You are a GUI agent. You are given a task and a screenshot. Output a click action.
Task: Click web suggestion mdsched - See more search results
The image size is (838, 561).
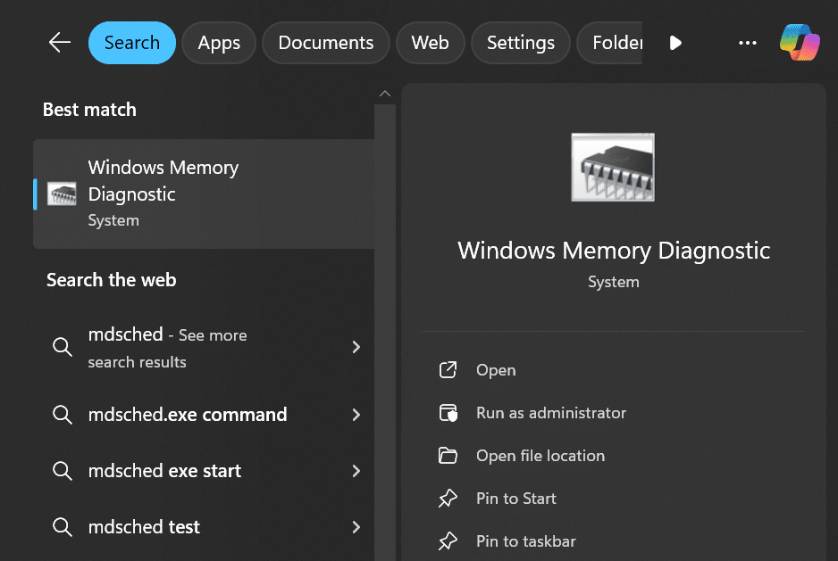[x=204, y=347]
